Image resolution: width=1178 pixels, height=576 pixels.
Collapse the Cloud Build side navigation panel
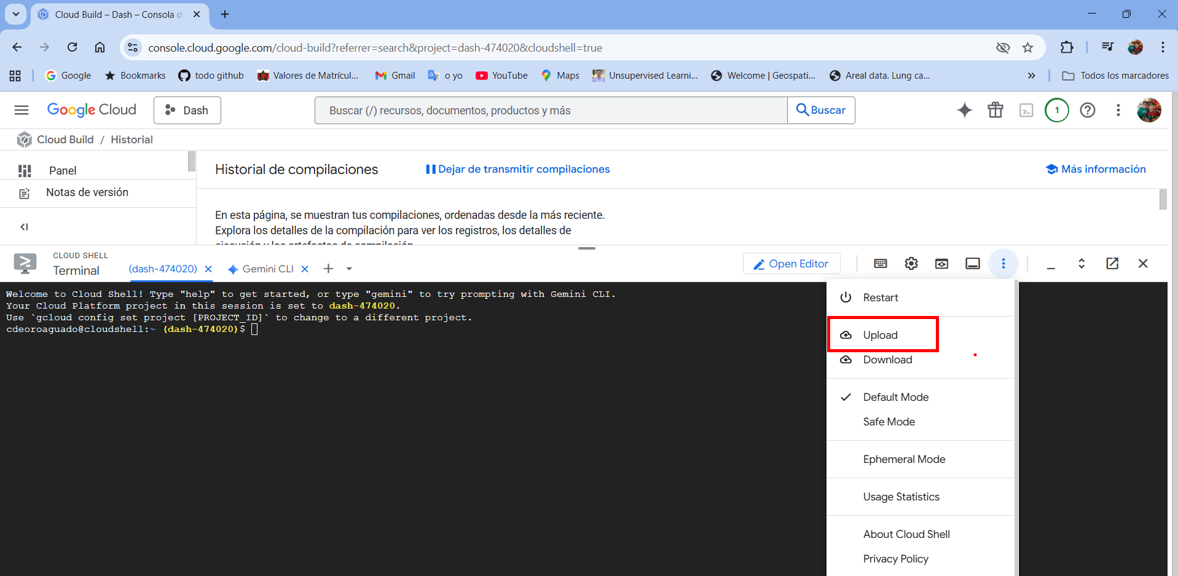[x=24, y=227]
